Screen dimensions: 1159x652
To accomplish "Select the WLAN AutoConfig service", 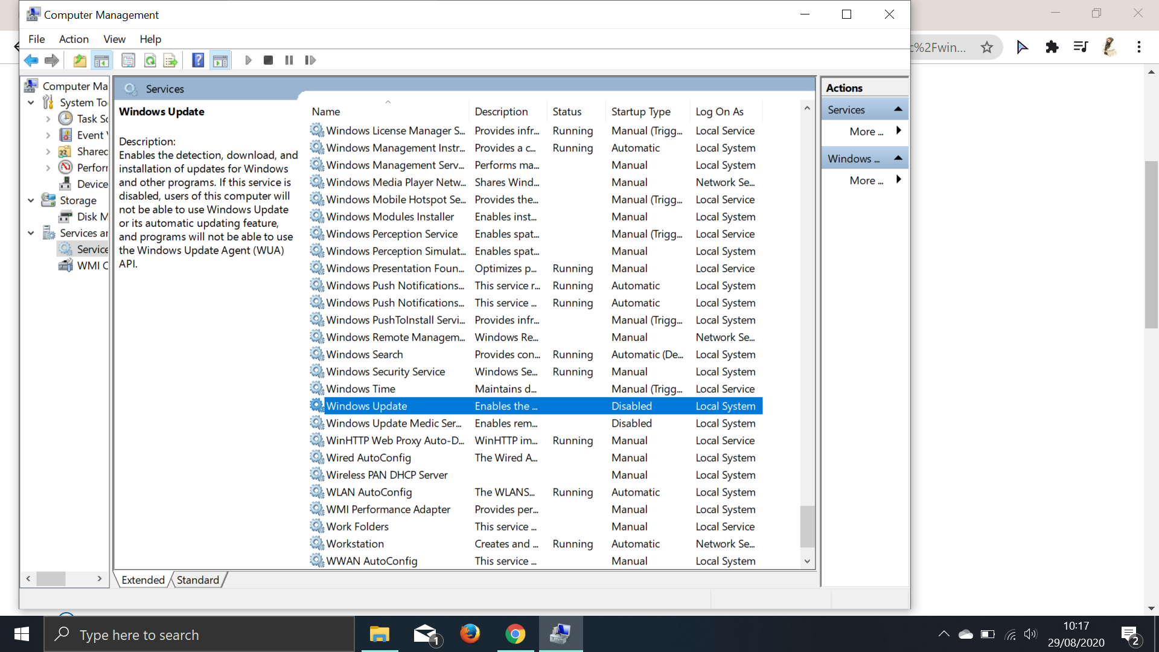I will pos(536,493).
